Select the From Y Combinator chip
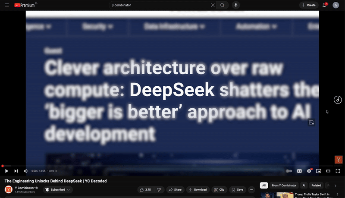 (284, 185)
